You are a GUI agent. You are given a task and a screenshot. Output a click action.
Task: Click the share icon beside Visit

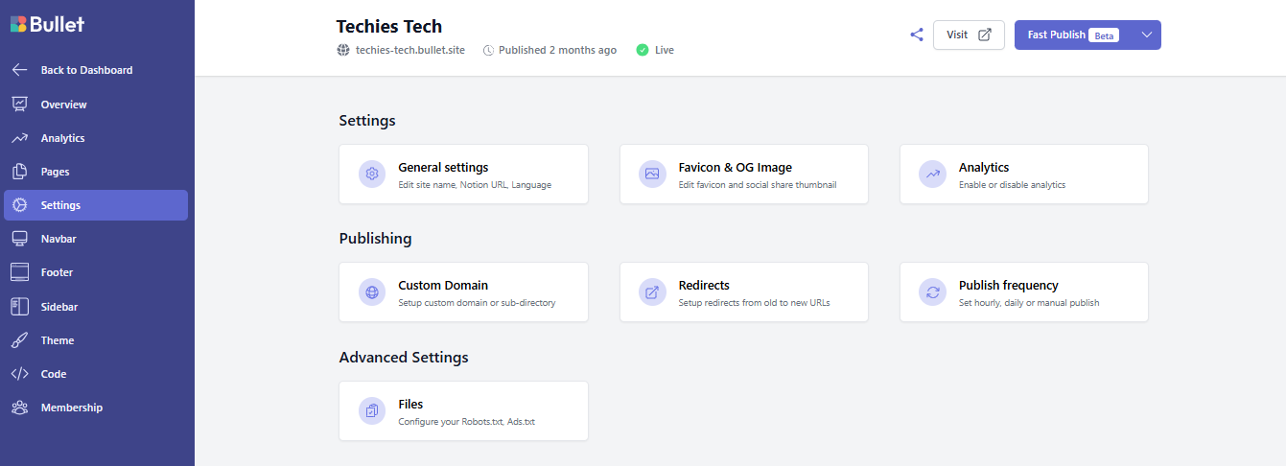coord(916,35)
